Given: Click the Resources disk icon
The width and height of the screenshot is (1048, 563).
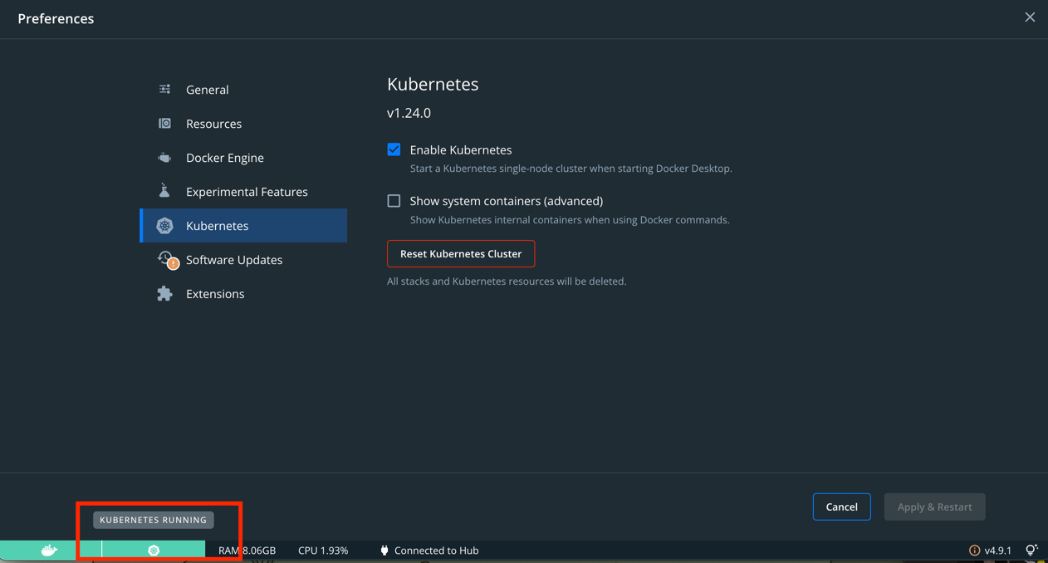Looking at the screenshot, I should 164,123.
